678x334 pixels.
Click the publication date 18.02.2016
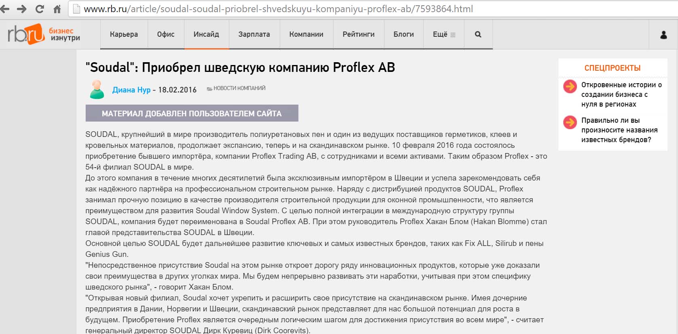pos(177,90)
